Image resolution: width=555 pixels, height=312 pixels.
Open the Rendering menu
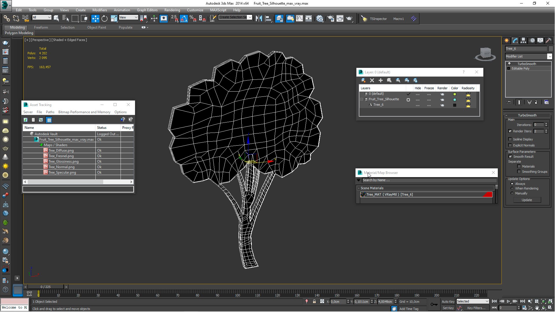point(172,10)
